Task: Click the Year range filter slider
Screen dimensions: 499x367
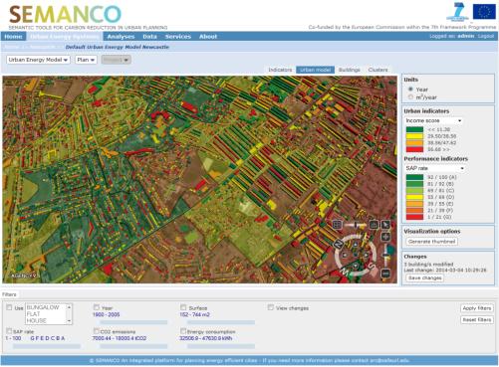Action: (x=133, y=322)
